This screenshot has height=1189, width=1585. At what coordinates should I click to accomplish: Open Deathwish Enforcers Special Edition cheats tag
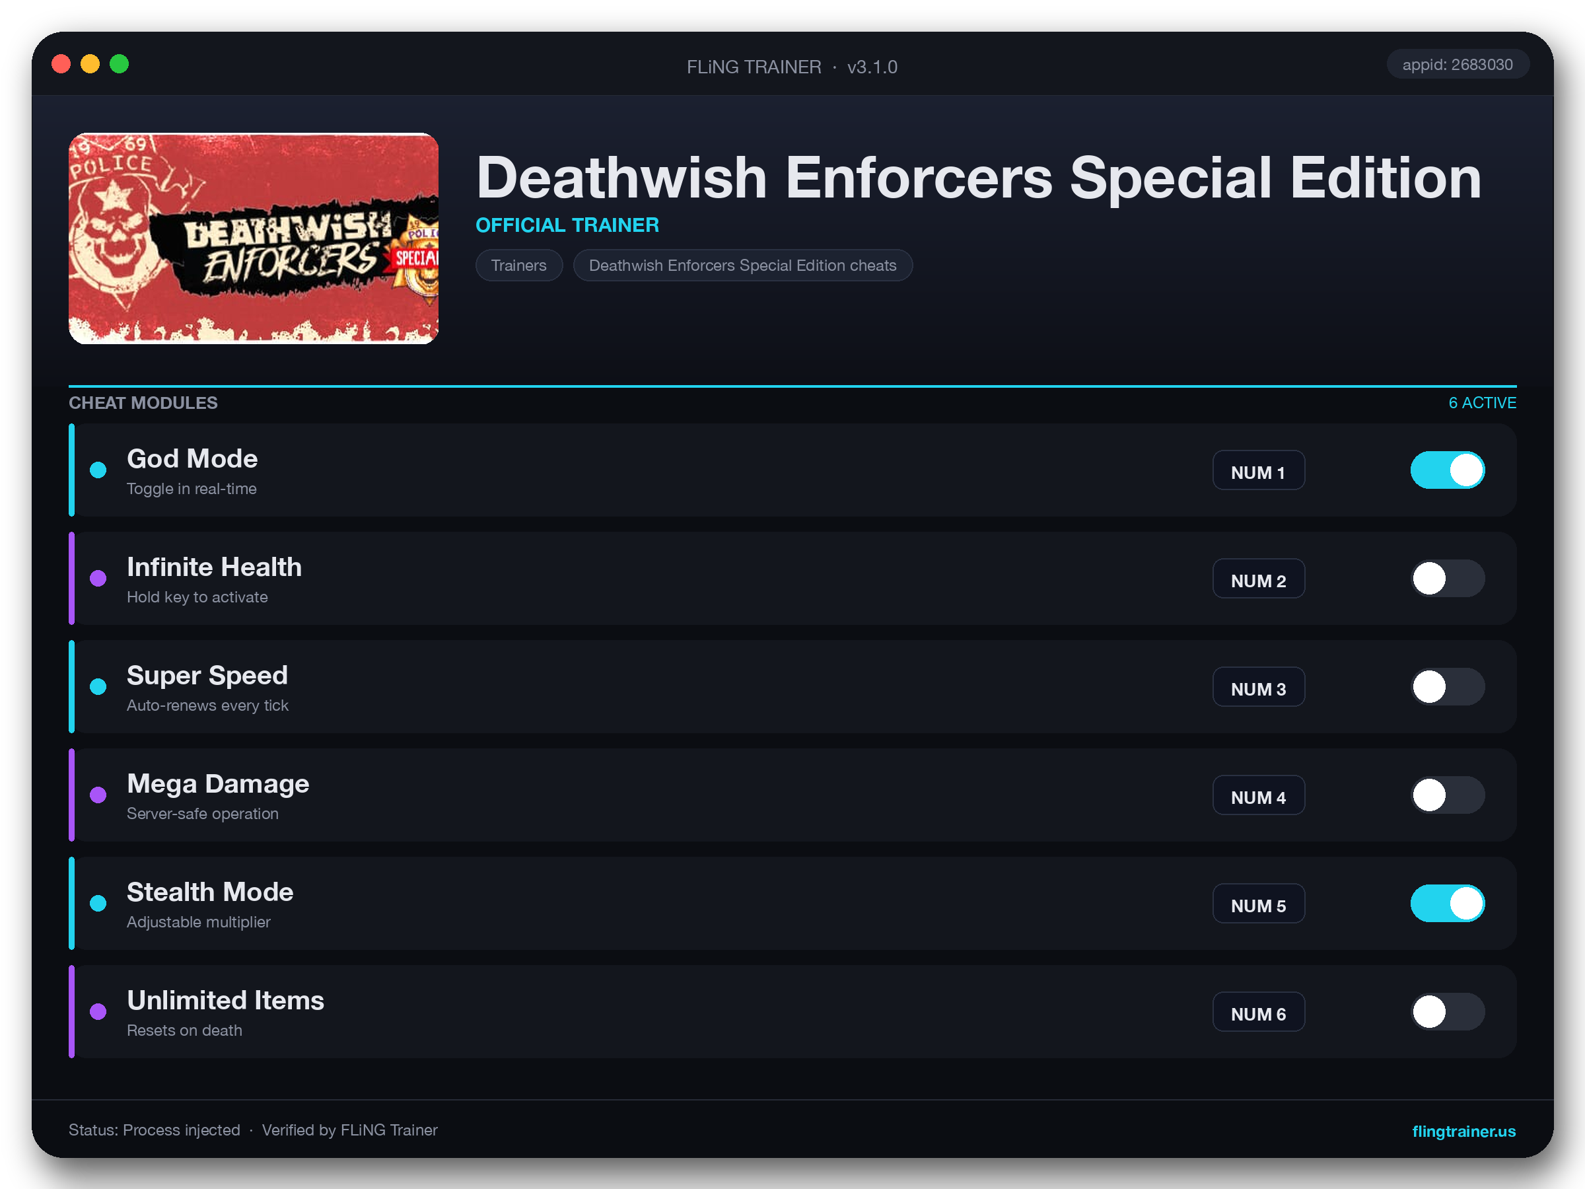[x=742, y=265]
